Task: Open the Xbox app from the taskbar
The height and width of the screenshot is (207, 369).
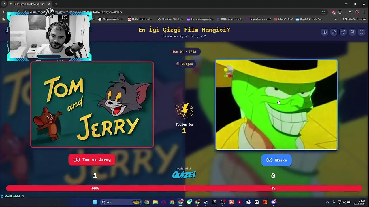Action: [x=189, y=202]
